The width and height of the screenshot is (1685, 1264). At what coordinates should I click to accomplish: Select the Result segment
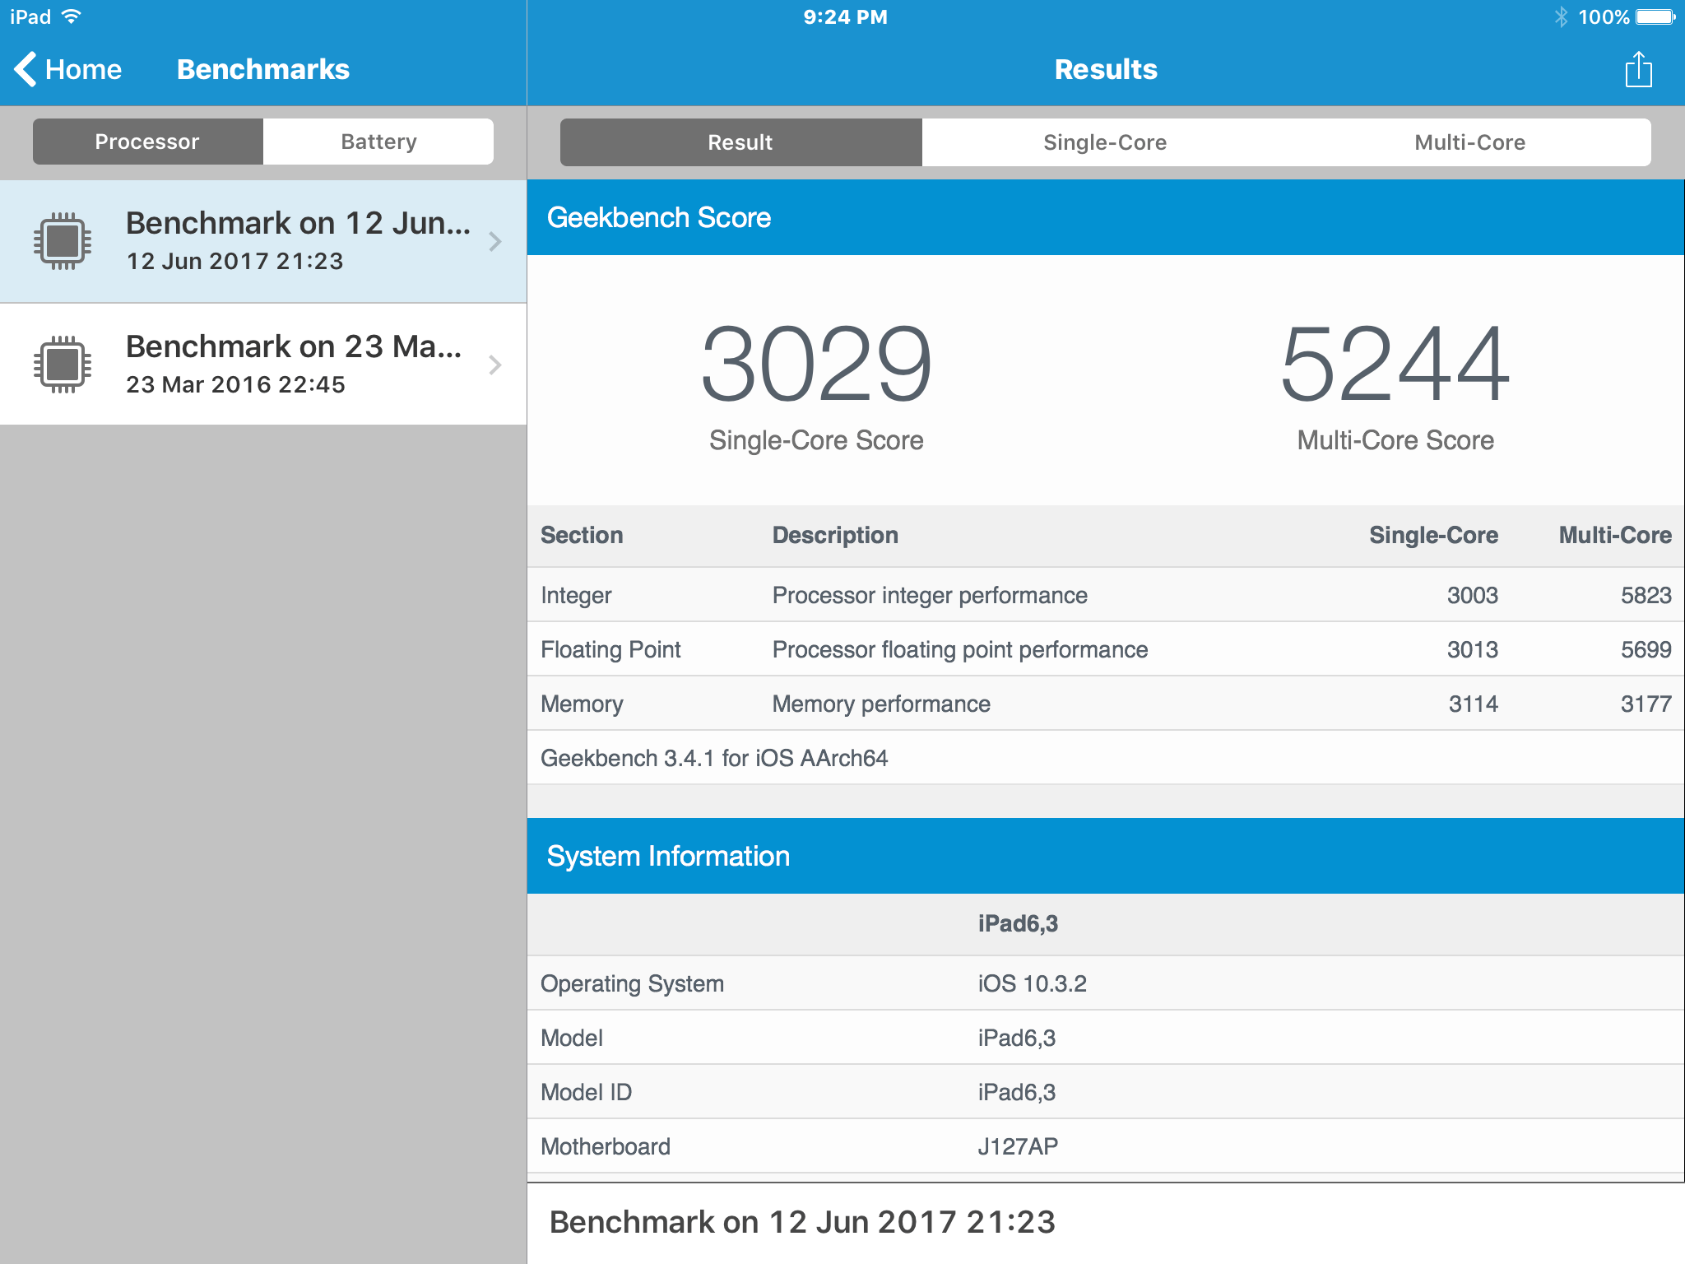click(x=740, y=142)
